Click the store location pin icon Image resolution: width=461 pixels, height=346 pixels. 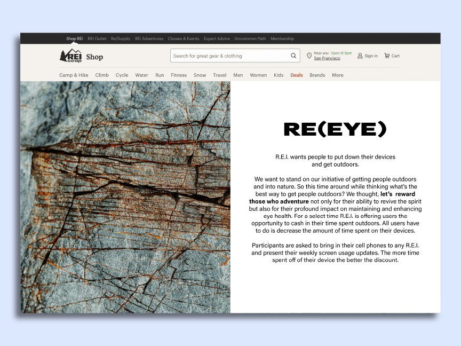tap(309, 56)
